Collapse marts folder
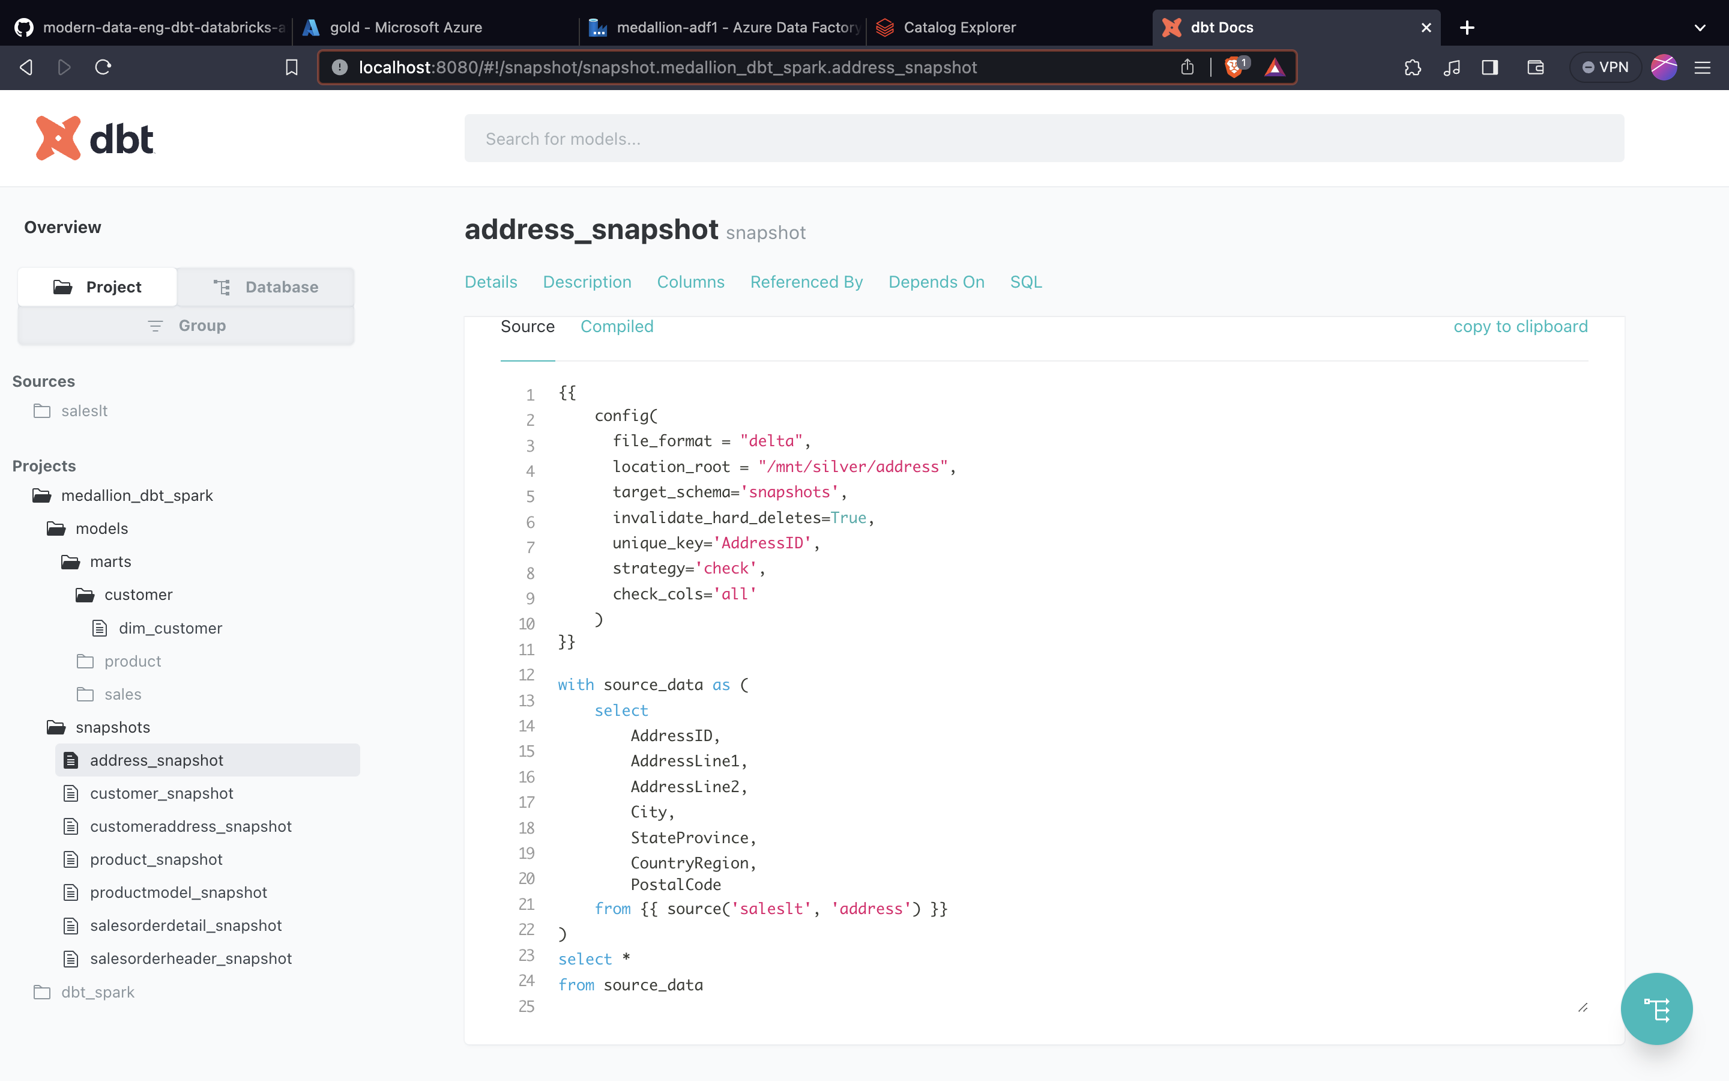This screenshot has height=1081, width=1729. tap(97, 562)
